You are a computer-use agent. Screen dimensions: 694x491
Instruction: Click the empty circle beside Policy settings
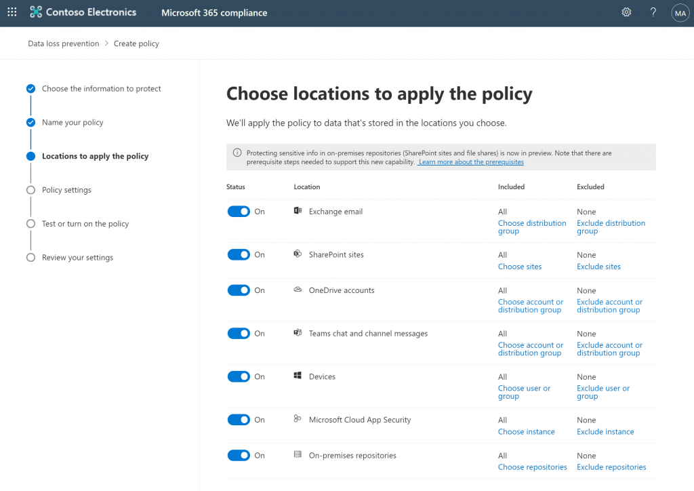[x=30, y=190]
